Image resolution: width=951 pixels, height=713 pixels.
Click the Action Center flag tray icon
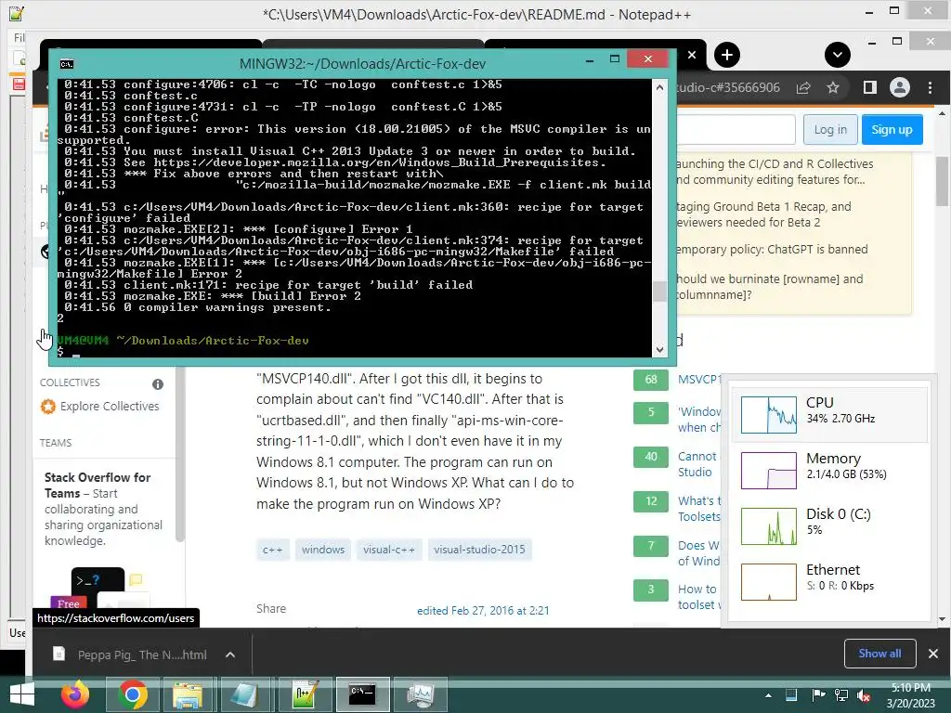[x=818, y=695]
